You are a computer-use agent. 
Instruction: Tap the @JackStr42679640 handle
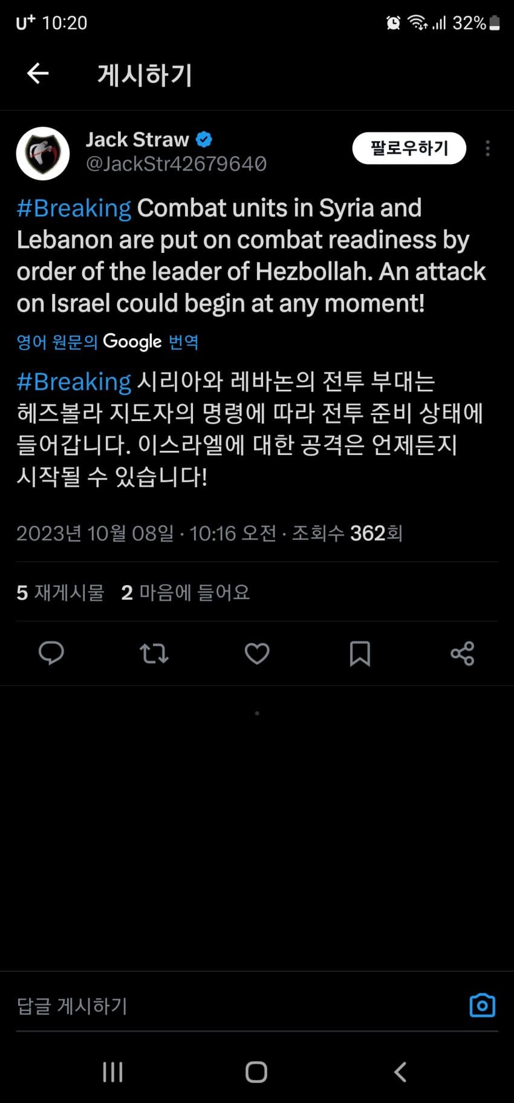(176, 164)
